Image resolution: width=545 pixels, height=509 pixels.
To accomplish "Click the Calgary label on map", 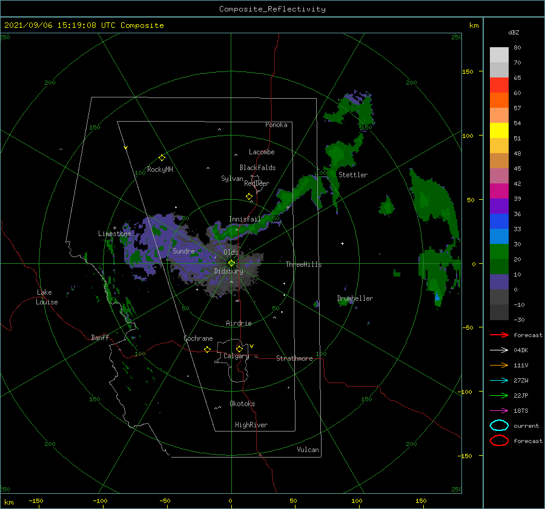I will click(236, 356).
